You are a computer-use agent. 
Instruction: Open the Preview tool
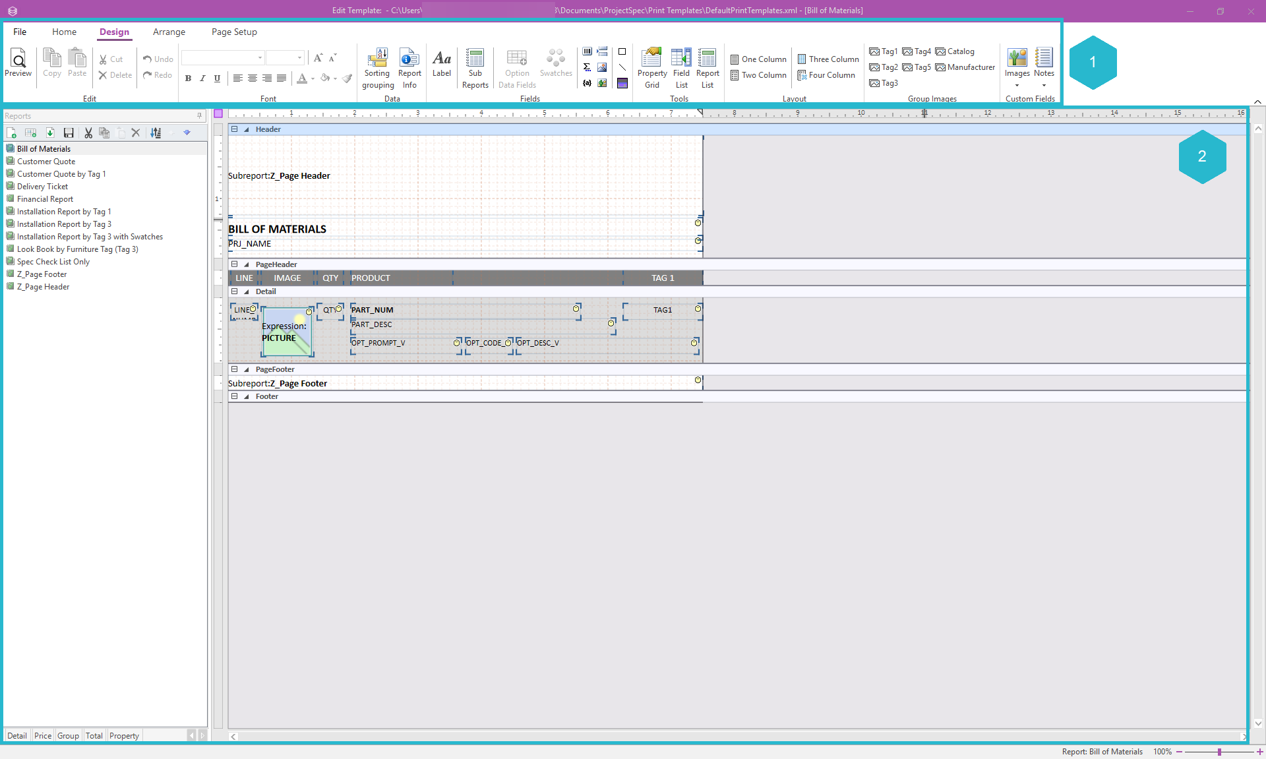click(x=18, y=63)
